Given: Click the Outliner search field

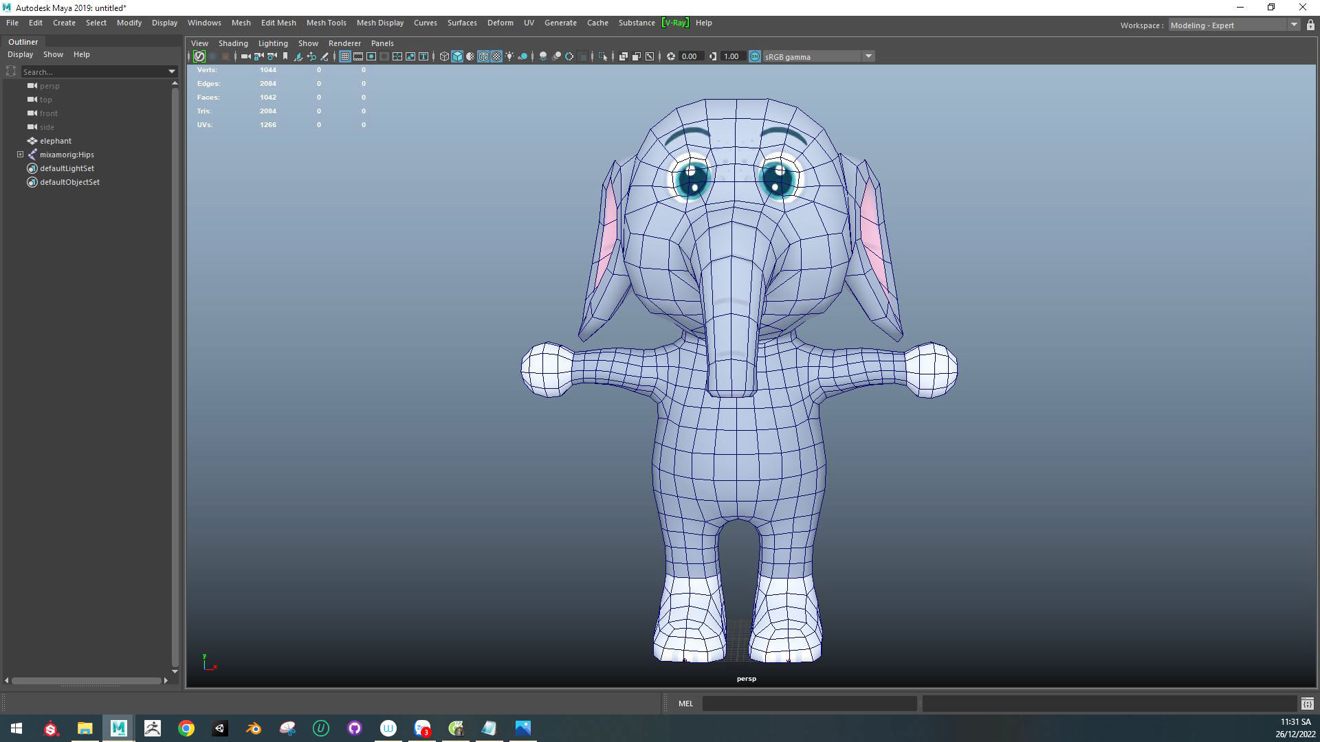Looking at the screenshot, I should tap(93, 71).
